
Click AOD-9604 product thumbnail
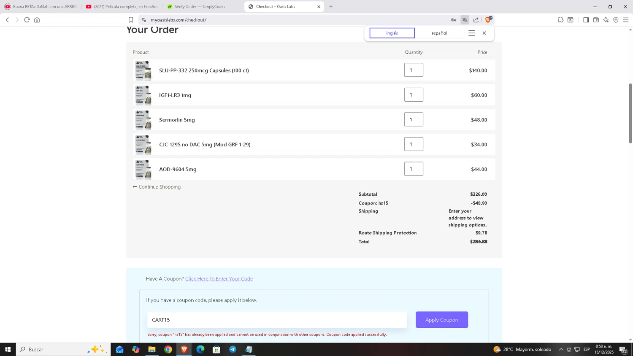[143, 169]
